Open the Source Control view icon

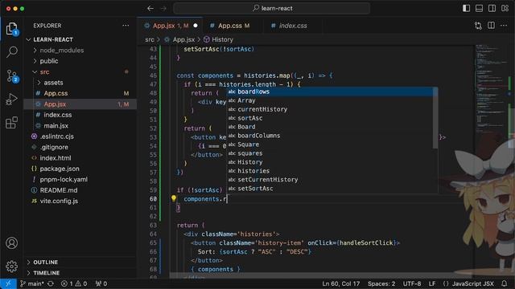(x=12, y=75)
